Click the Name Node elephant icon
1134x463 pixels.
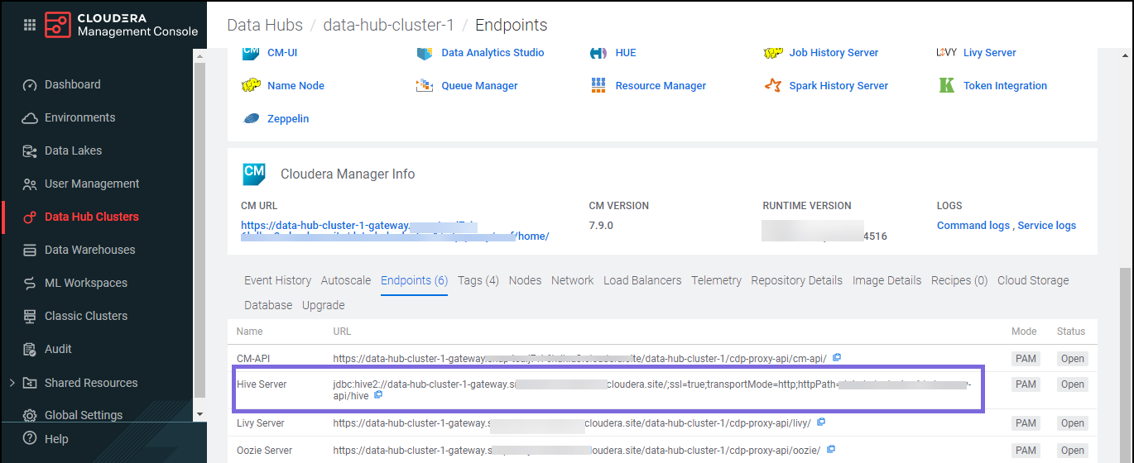point(251,85)
